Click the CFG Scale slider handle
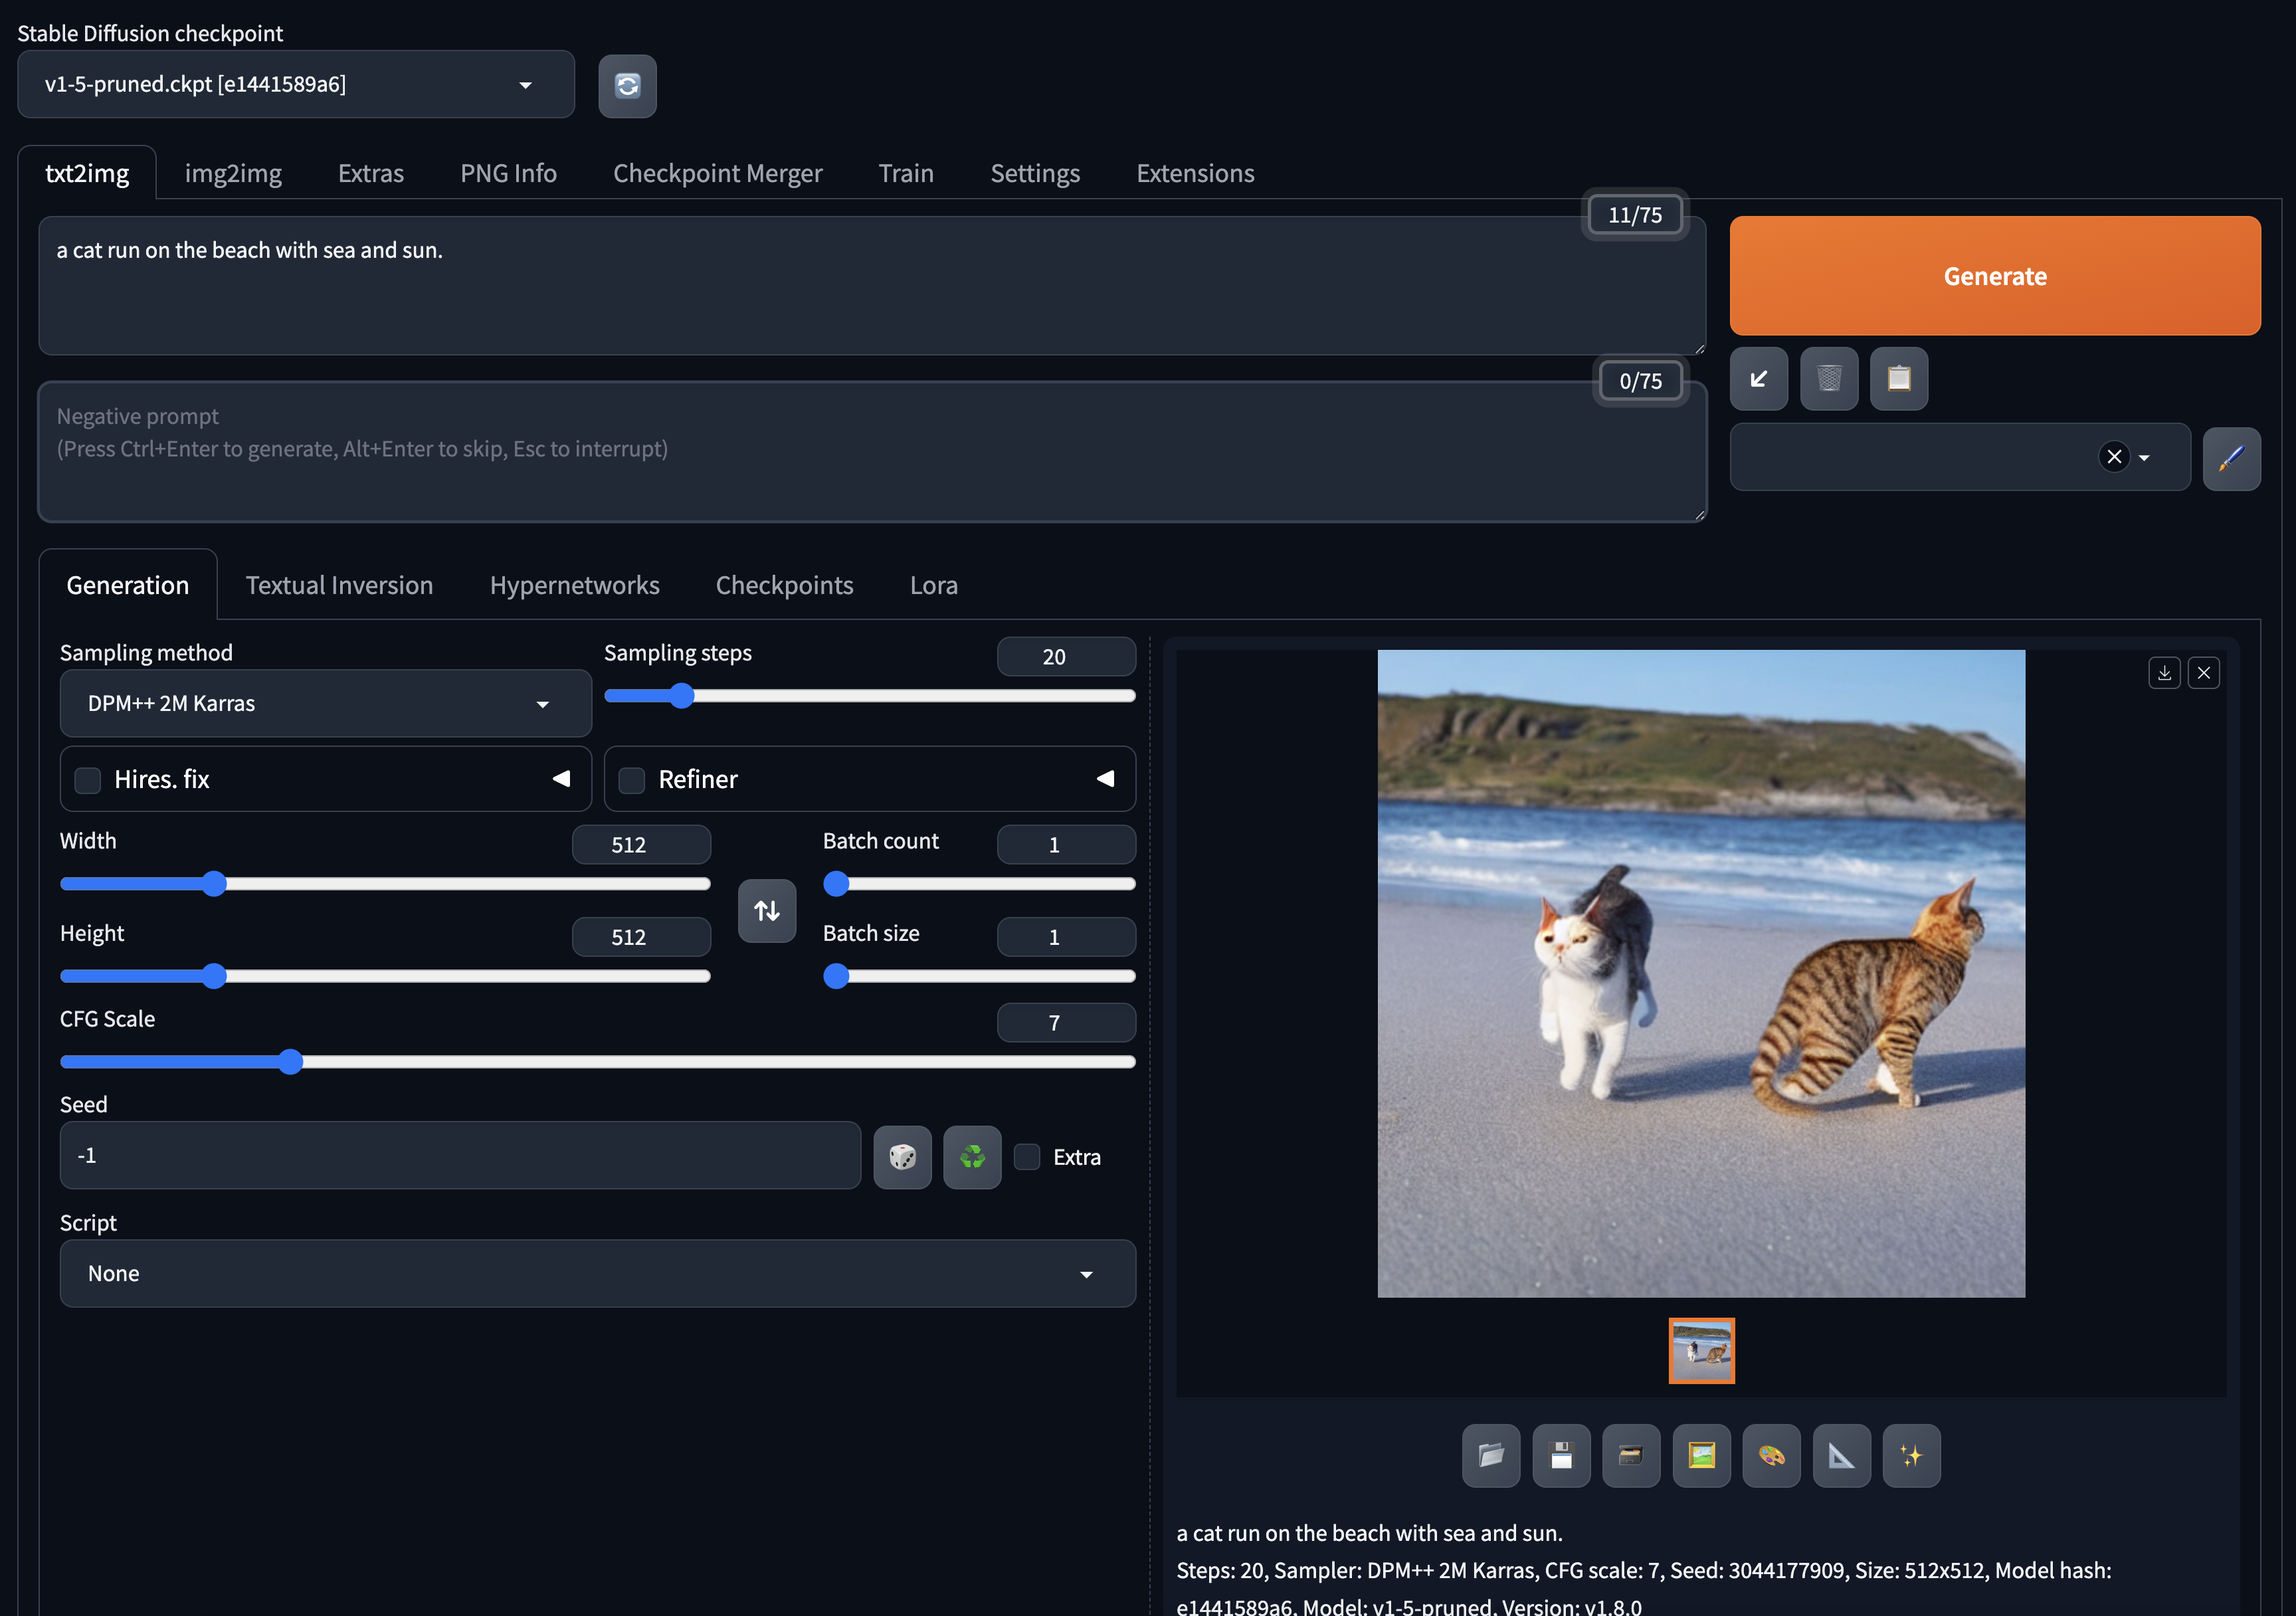 [x=290, y=1062]
